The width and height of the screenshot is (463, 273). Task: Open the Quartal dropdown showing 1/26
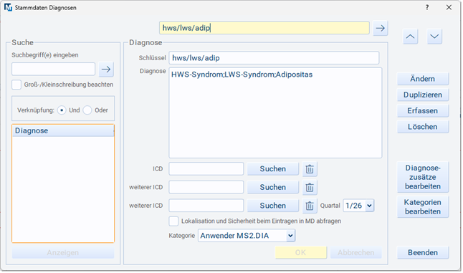[x=358, y=206]
